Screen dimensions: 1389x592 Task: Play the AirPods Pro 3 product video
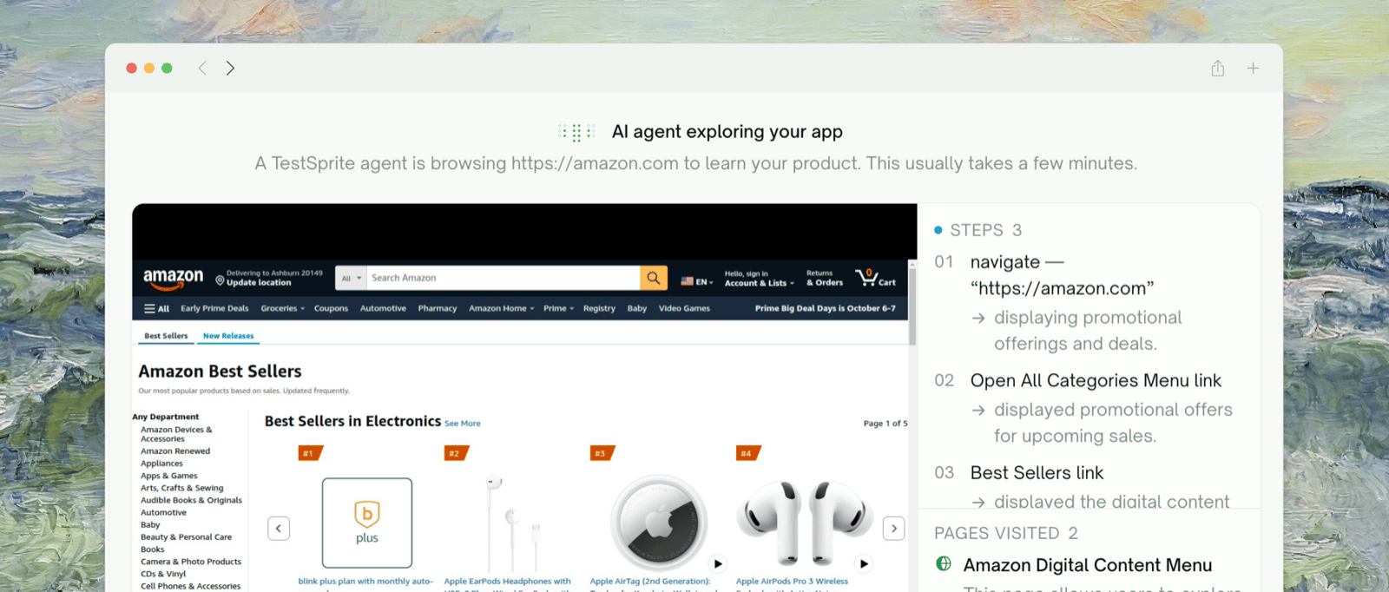(864, 563)
